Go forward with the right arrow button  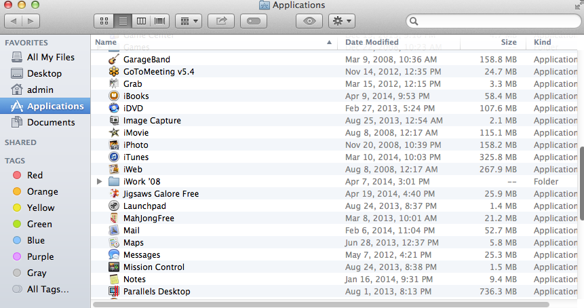tap(31, 21)
